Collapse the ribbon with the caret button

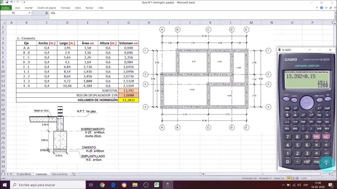(318, 8)
